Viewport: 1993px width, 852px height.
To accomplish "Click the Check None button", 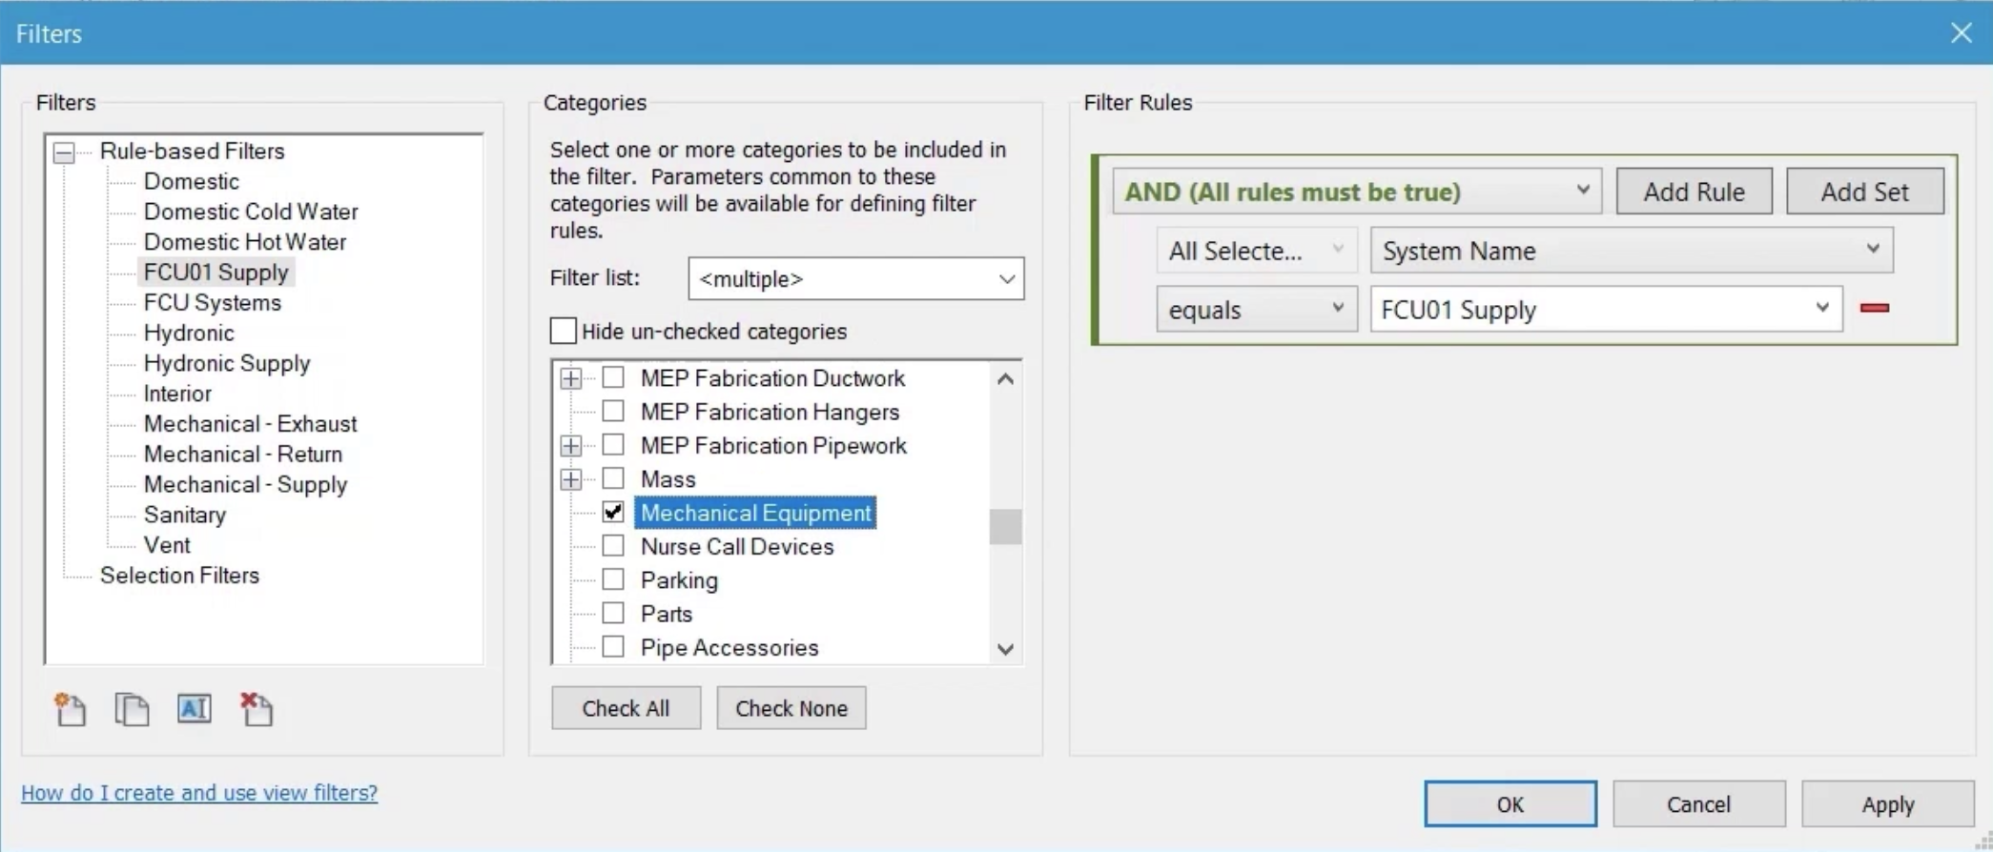I will click(x=791, y=708).
